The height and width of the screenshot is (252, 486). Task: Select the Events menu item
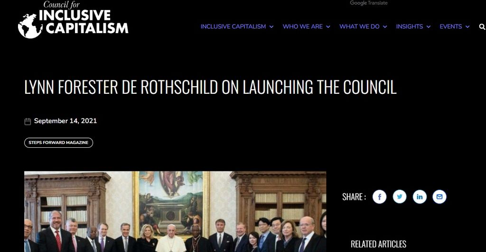[451, 27]
